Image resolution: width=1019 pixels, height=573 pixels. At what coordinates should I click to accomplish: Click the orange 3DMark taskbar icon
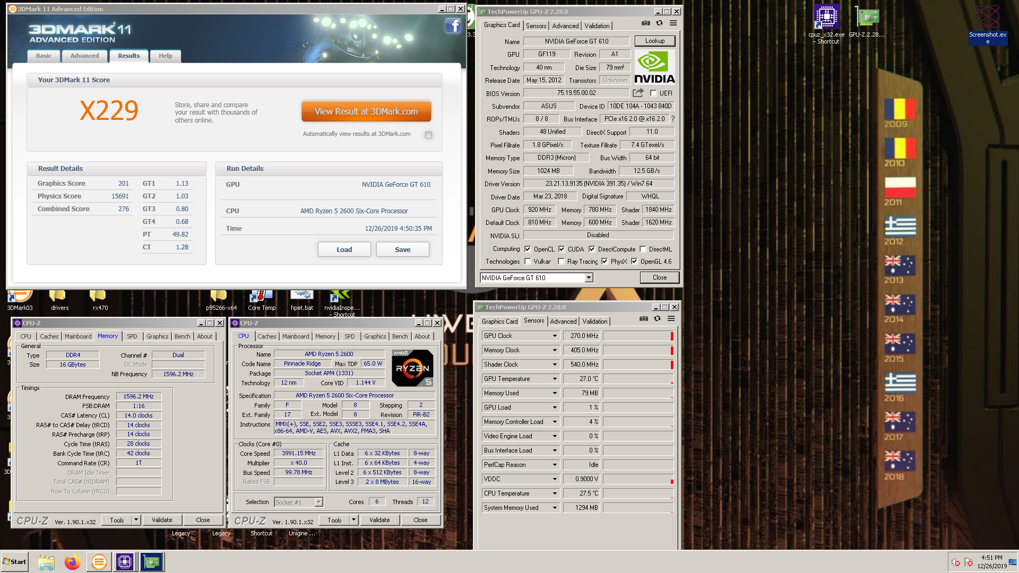point(99,562)
